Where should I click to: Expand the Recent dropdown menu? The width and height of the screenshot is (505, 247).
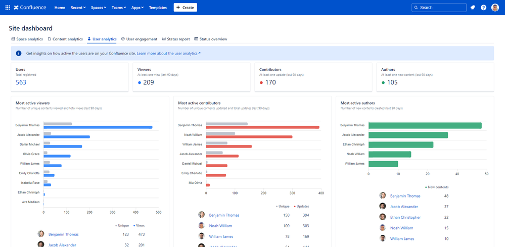coord(78,8)
